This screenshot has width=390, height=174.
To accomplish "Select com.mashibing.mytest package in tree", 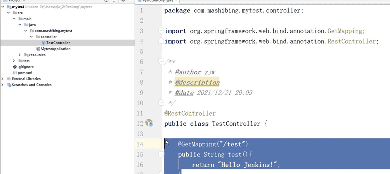I will coord(53,31).
